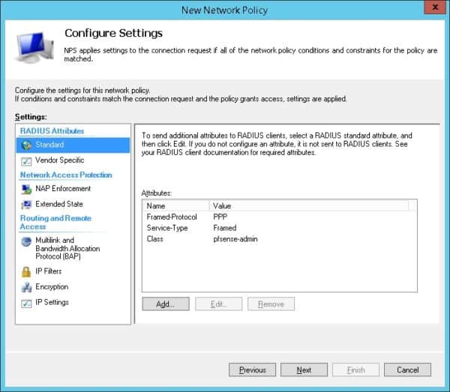Image resolution: width=450 pixels, height=392 pixels.
Task: Click the globe icon beside Standard
Action: (x=27, y=145)
